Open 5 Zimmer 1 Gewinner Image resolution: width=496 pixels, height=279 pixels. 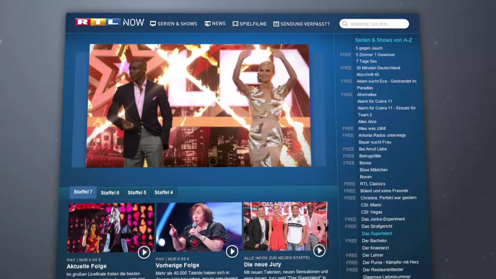(375, 55)
